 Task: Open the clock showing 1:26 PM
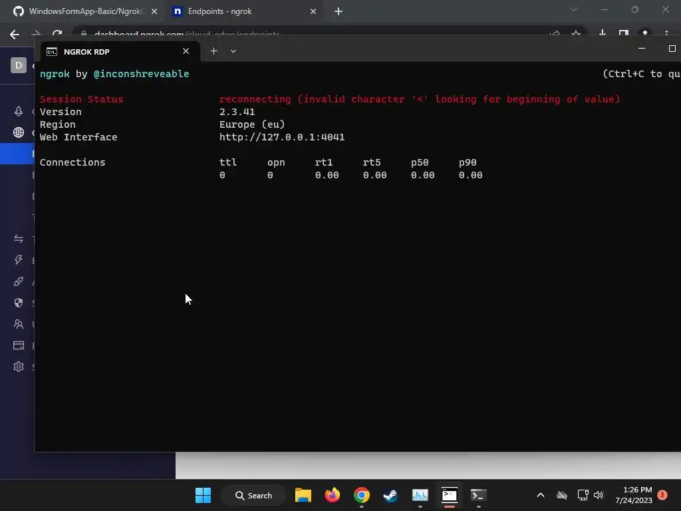[634, 495]
